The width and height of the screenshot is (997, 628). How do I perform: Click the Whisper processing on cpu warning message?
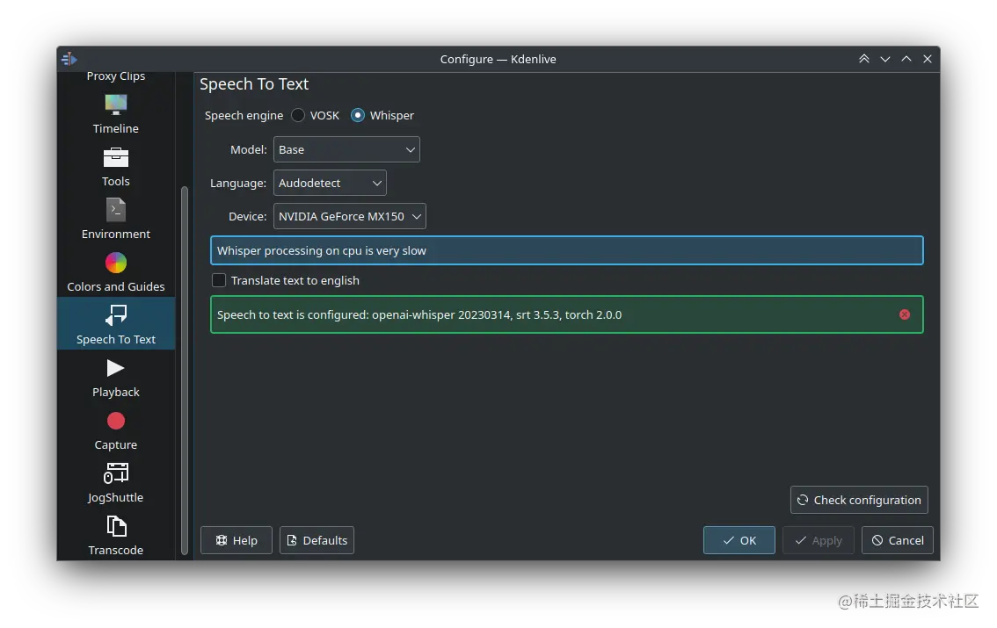click(x=566, y=250)
